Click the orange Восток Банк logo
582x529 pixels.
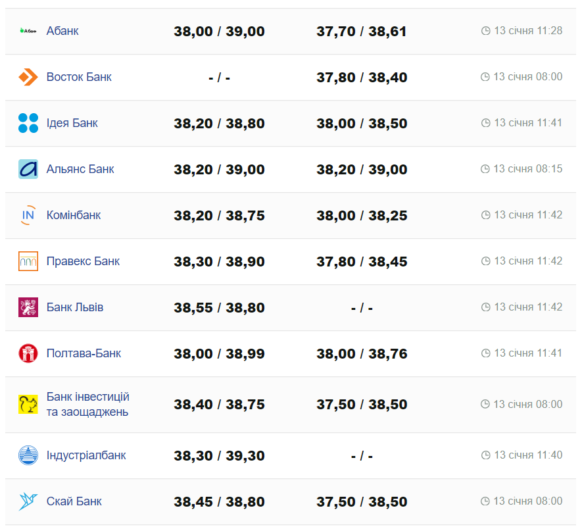tap(28, 77)
